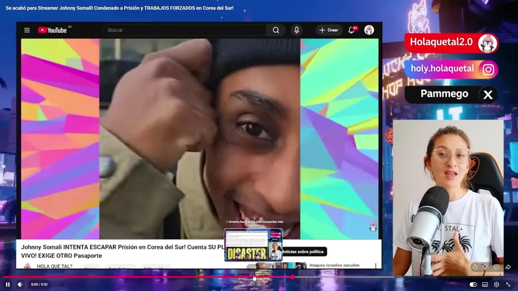The width and height of the screenshot is (518, 291).
Task: Click the penguin avatar next to Holaquetal2.0
Action: coord(487,44)
